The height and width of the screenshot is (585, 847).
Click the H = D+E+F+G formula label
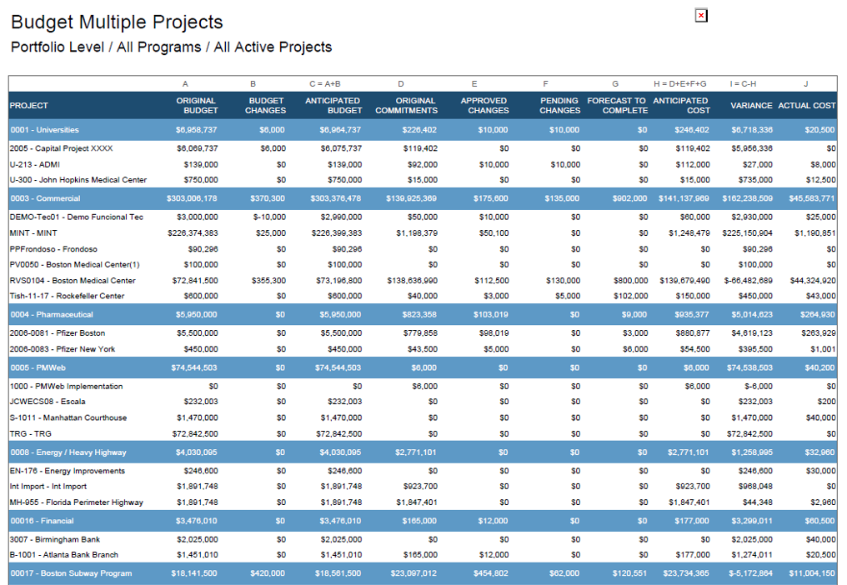[680, 83]
